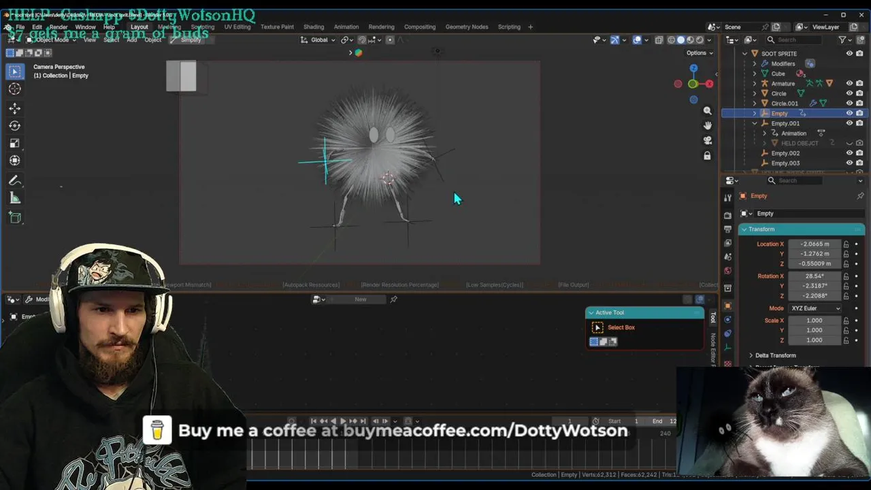Open the Render menu
871x490 pixels.
[59, 27]
